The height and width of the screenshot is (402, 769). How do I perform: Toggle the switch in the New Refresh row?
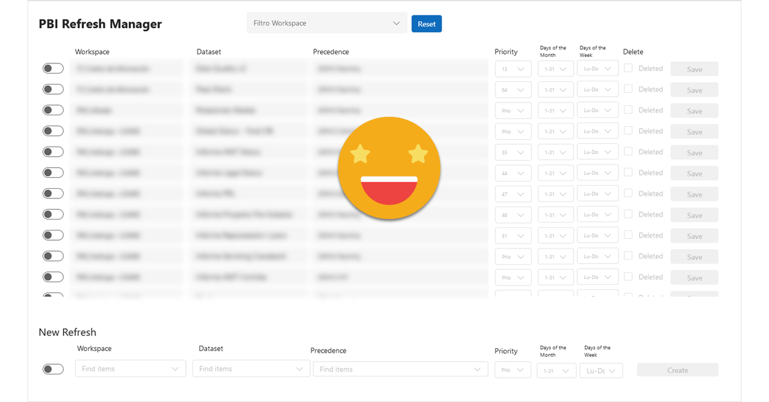click(x=53, y=369)
